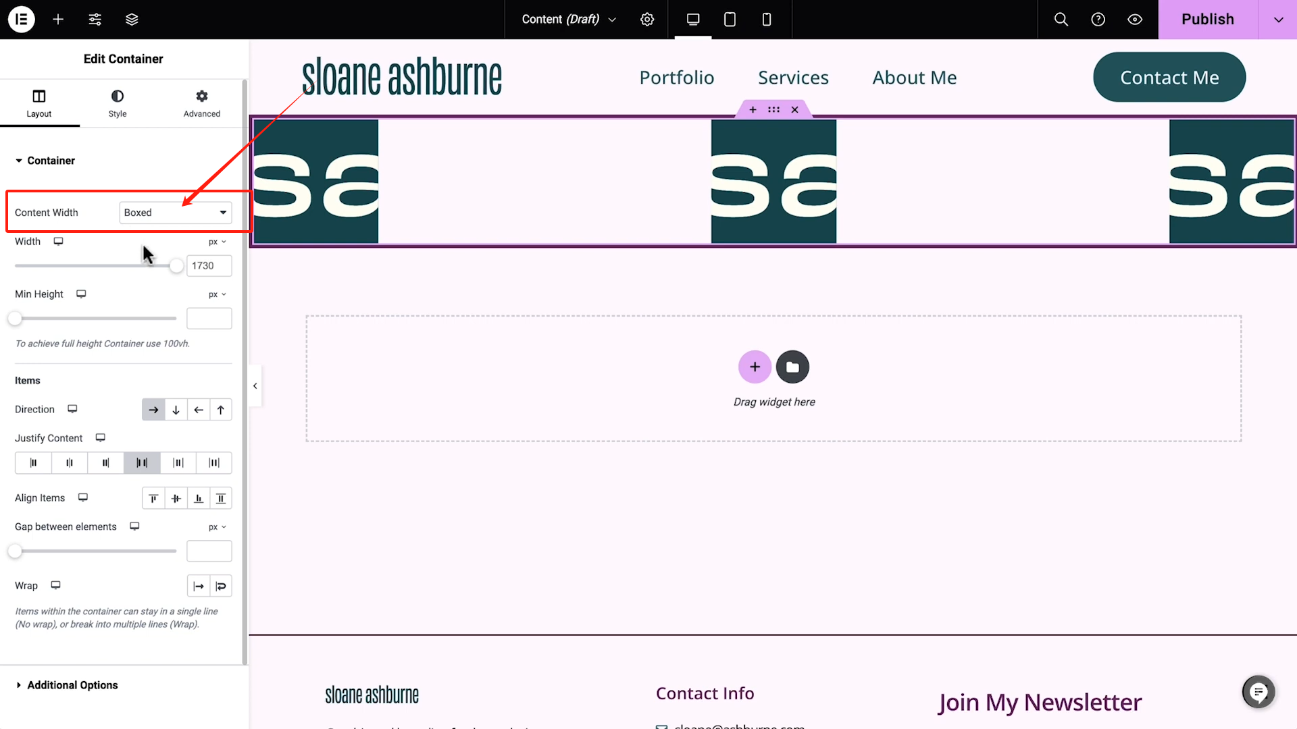Open Publish options dropdown arrow

(1278, 19)
